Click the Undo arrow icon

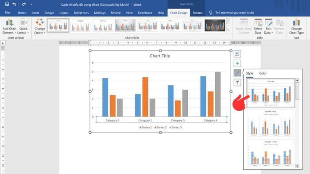click(14, 4)
